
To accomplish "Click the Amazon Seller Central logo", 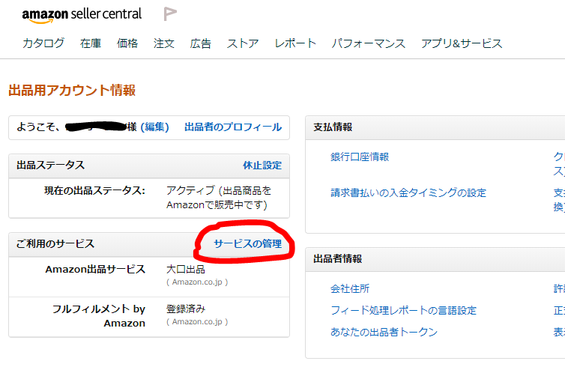I will [x=82, y=16].
